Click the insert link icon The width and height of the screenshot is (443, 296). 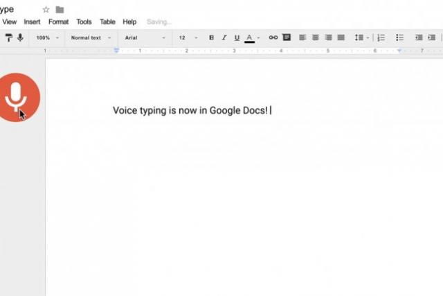[x=273, y=37]
